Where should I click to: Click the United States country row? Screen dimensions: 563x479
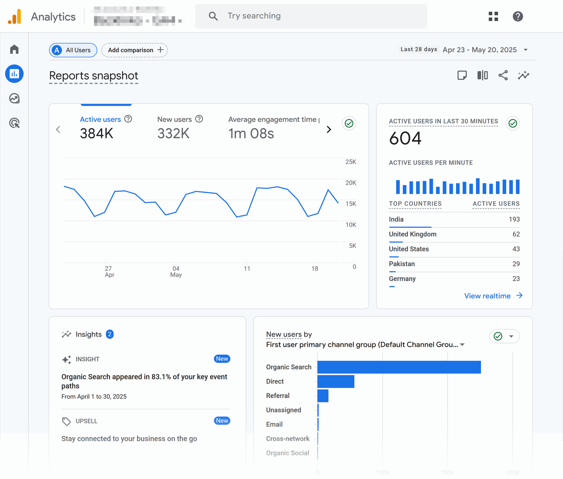pos(454,250)
